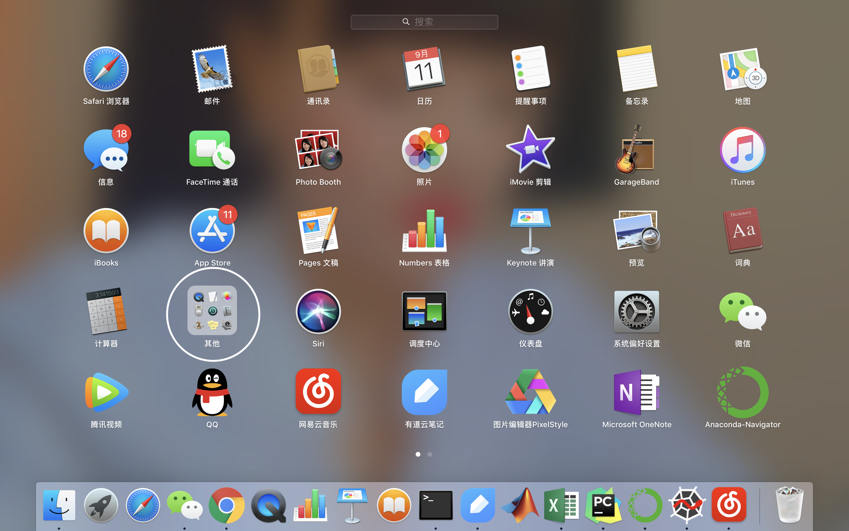The image size is (849, 531).
Task: Open System Preferences gear icon
Action: [x=636, y=312]
